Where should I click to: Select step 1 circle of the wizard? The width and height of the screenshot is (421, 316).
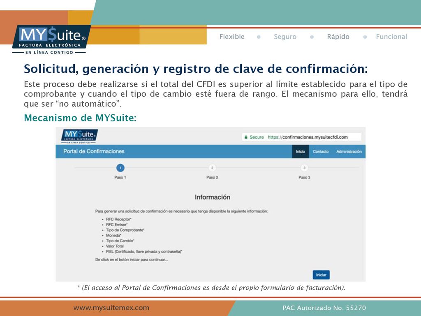(120, 168)
